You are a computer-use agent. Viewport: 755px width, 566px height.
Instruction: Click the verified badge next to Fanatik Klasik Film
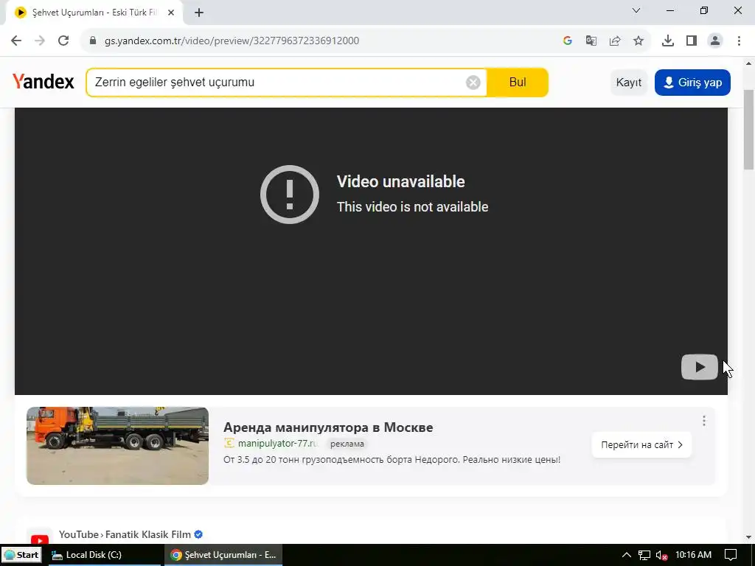click(x=198, y=534)
